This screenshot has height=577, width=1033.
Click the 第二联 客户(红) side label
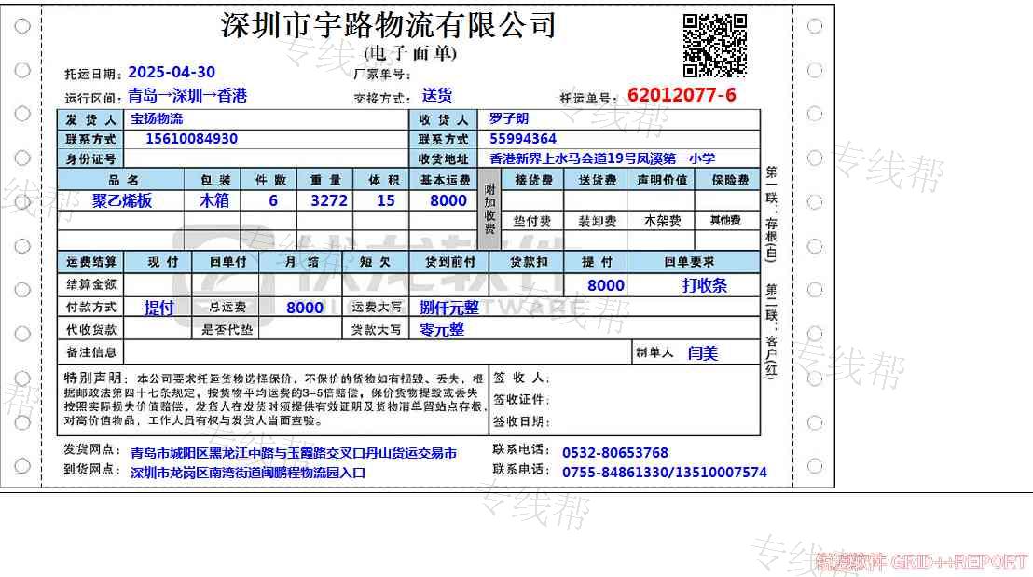coord(771,331)
